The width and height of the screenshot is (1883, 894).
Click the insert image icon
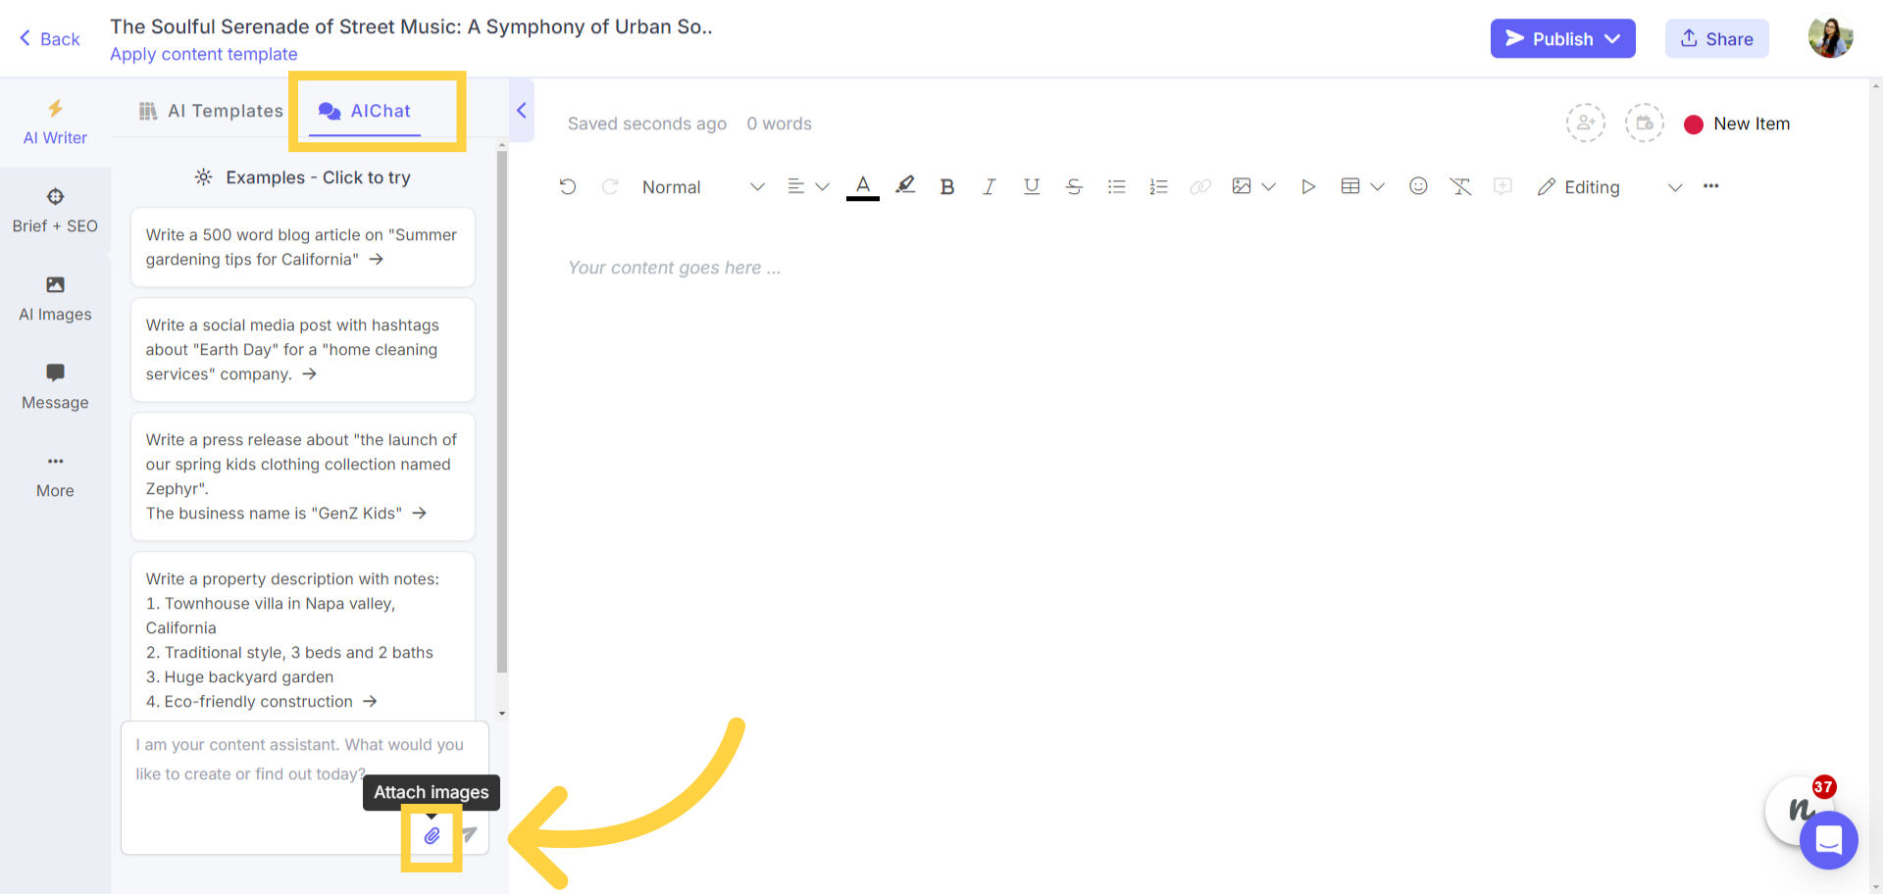[1242, 186]
